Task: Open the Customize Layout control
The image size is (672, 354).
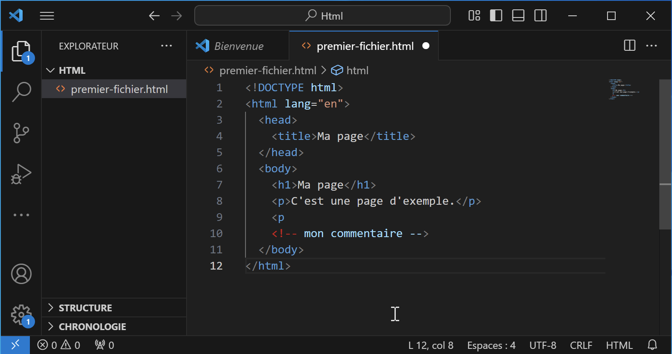Action: pyautogui.click(x=474, y=16)
